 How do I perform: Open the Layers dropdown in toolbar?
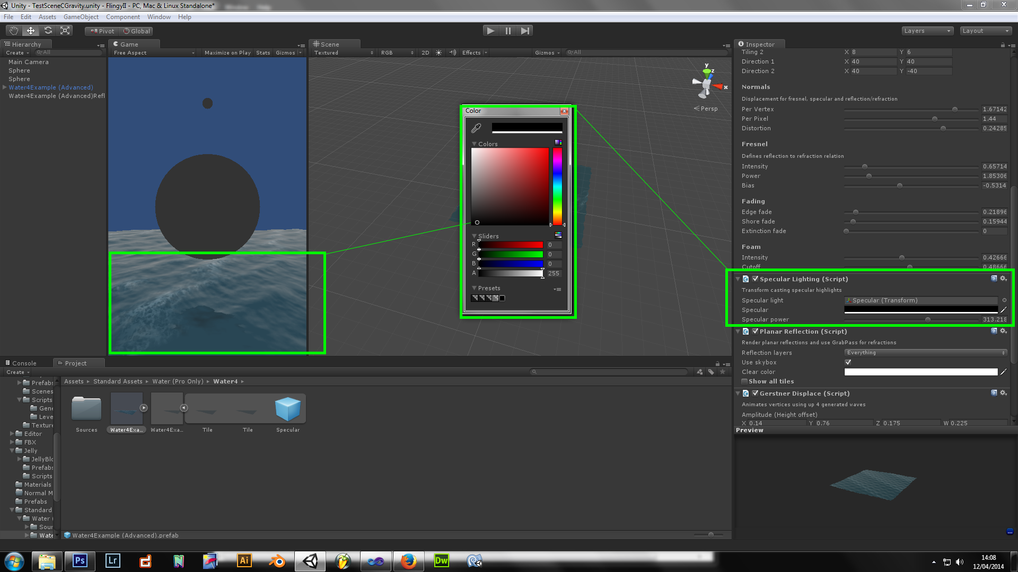point(926,31)
